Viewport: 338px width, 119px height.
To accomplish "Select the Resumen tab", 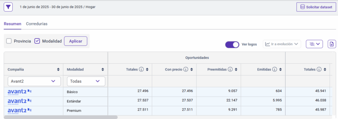I will click(x=13, y=24).
